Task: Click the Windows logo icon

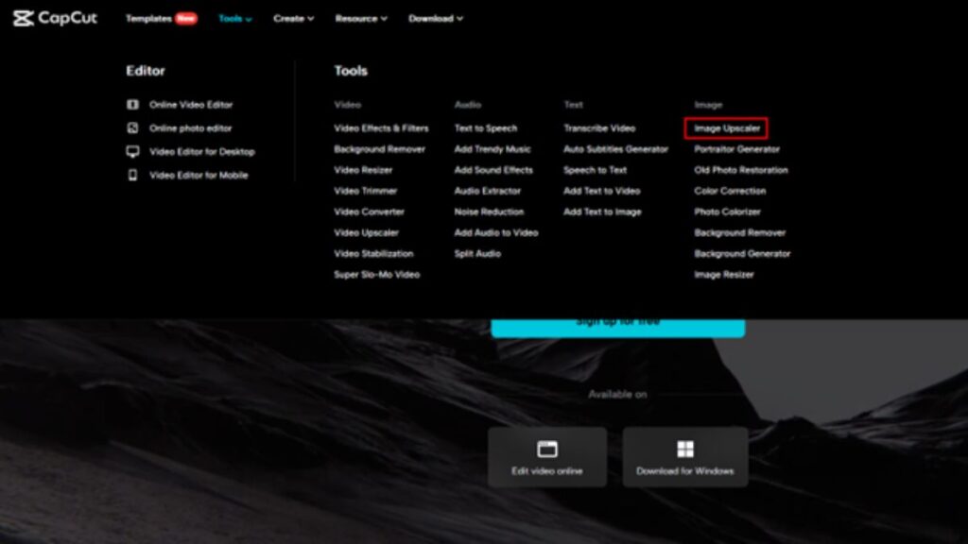Action: tap(685, 449)
